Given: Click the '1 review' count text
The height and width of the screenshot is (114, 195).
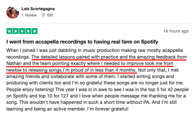Looking at the screenshot, I should (x=29, y=15).
